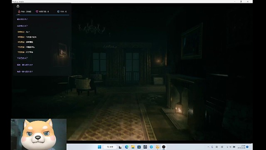This screenshot has width=266, height=150.
Task: Click the Shiba dog avatar webcam overlay
Action: pos(39,134)
